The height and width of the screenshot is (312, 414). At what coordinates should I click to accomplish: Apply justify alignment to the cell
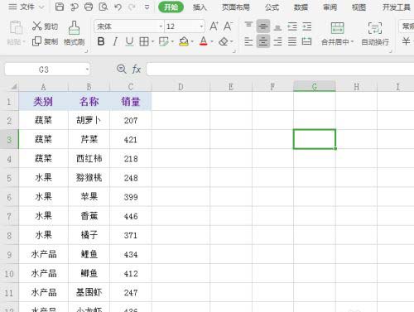coord(292,41)
